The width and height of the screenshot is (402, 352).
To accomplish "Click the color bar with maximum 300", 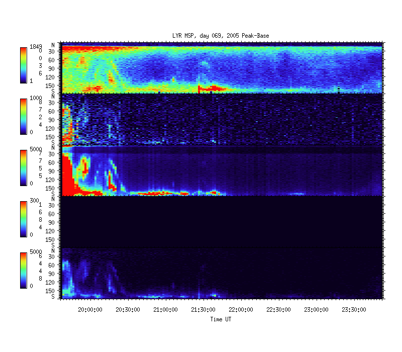I will pyautogui.click(x=24, y=219).
